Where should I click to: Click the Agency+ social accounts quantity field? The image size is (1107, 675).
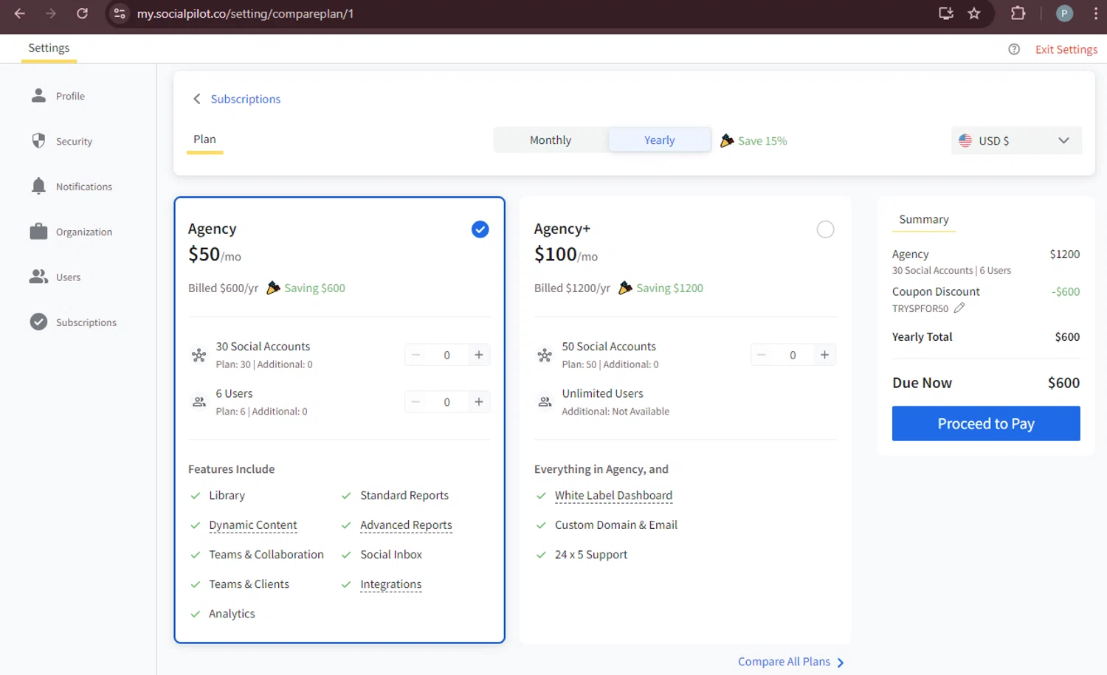click(x=793, y=355)
